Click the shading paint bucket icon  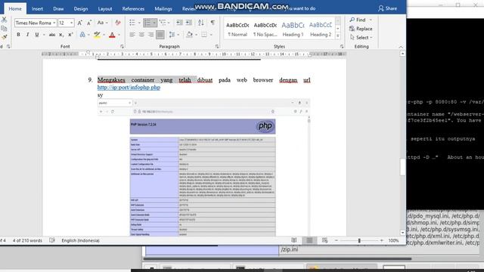tap(190, 35)
